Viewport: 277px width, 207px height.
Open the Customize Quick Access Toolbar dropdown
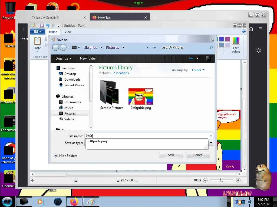point(58,26)
